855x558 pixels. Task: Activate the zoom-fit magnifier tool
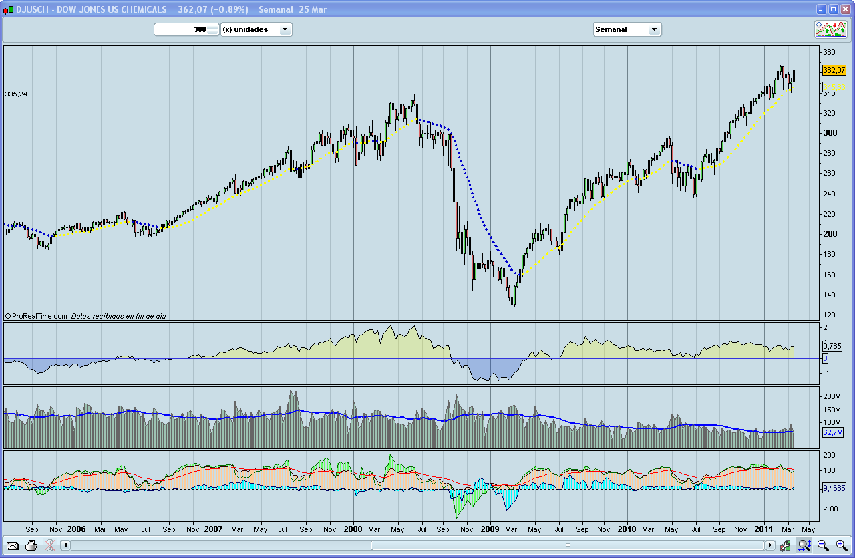pyautogui.click(x=804, y=545)
